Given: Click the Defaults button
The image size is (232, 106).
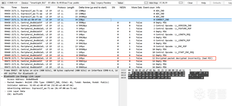Looking at the screenshot, I should tap(217, 3).
